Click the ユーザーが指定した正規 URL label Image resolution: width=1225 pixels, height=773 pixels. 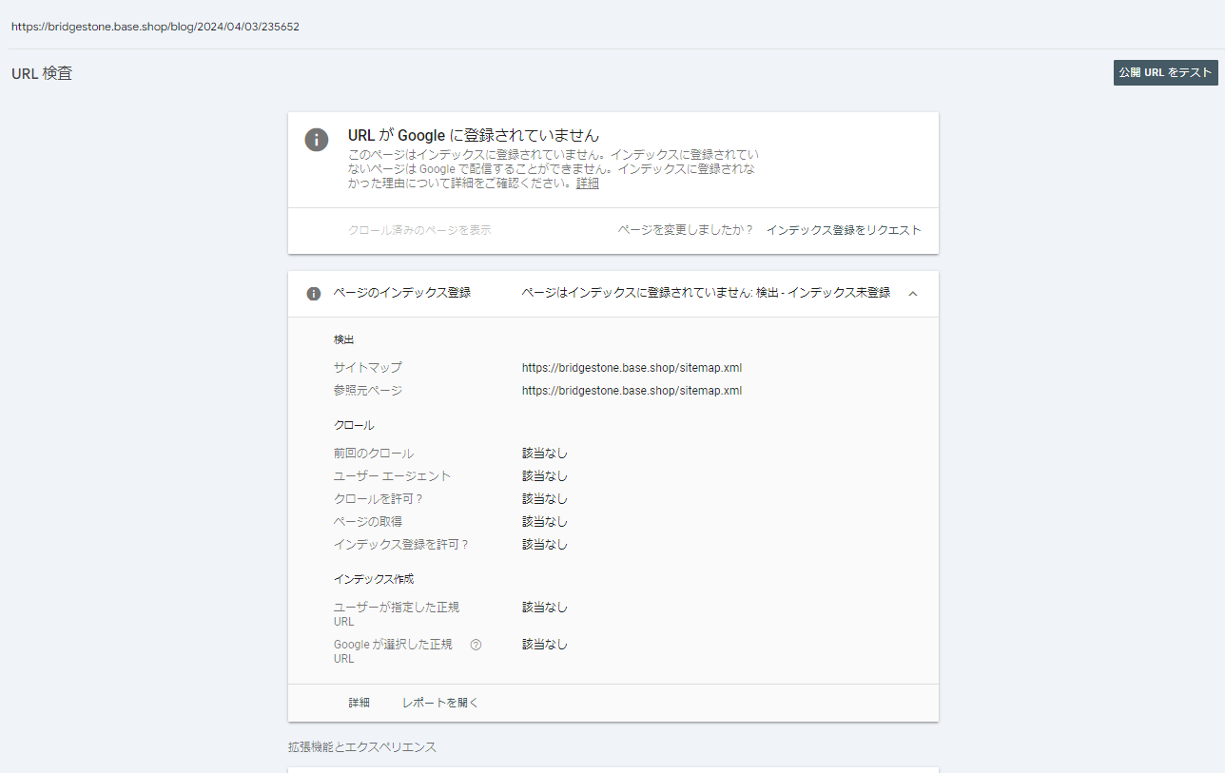tap(397, 614)
